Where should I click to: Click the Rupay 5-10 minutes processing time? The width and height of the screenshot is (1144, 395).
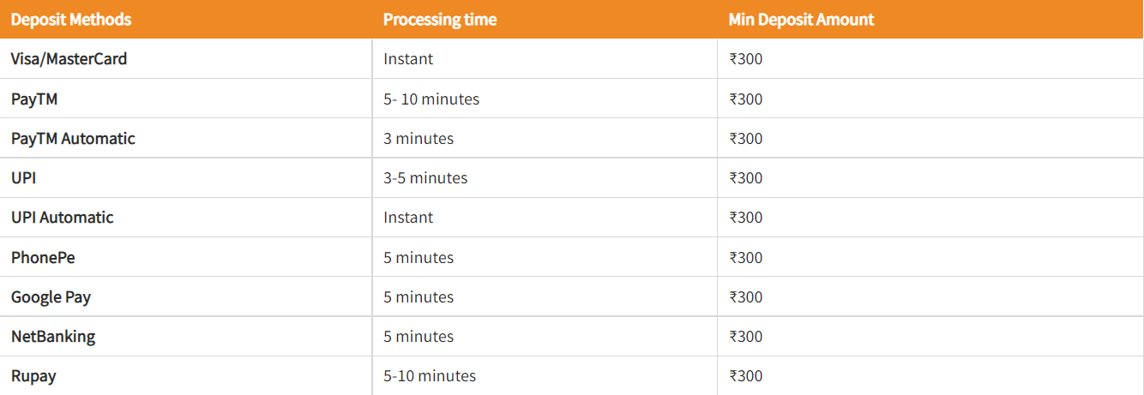[x=430, y=375]
